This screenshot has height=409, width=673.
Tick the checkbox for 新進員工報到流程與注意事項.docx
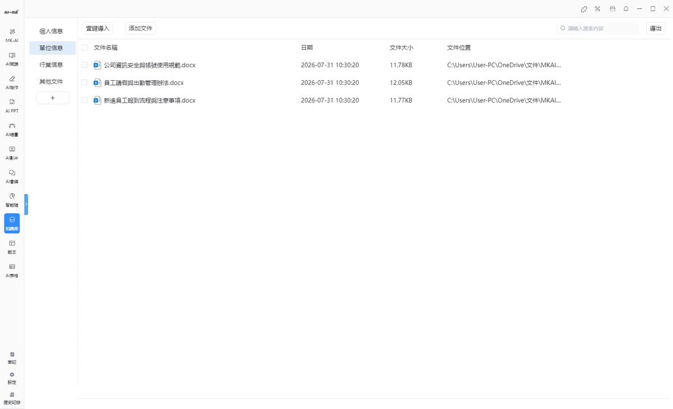(85, 100)
